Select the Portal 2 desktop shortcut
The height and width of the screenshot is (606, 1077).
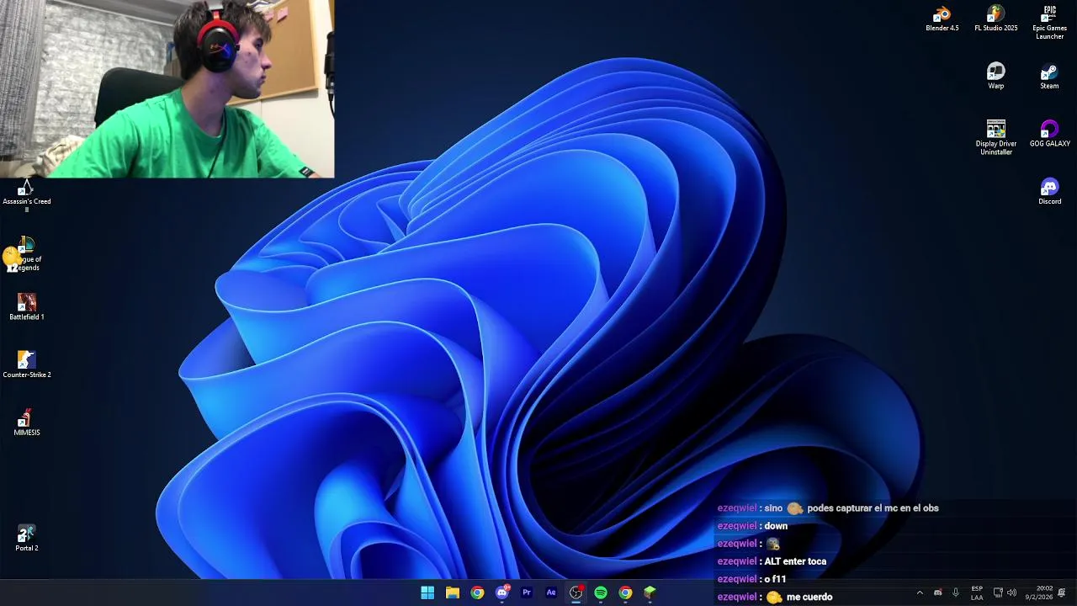click(x=26, y=538)
